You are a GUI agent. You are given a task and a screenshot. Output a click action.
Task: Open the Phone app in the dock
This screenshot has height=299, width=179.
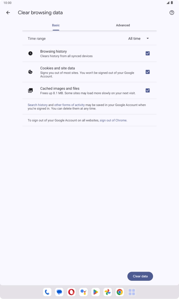pyautogui.click(x=47, y=292)
